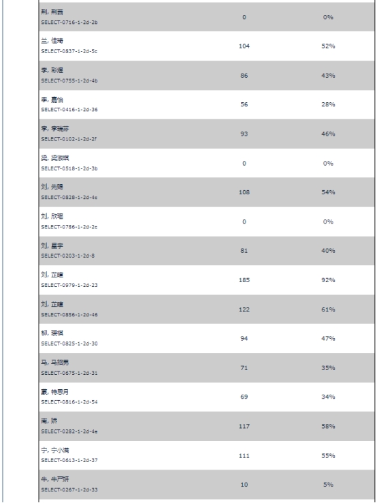Click the score value 117

pyautogui.click(x=244, y=427)
